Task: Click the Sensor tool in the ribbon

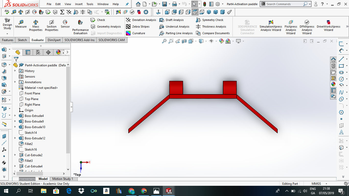Action: point(65,24)
